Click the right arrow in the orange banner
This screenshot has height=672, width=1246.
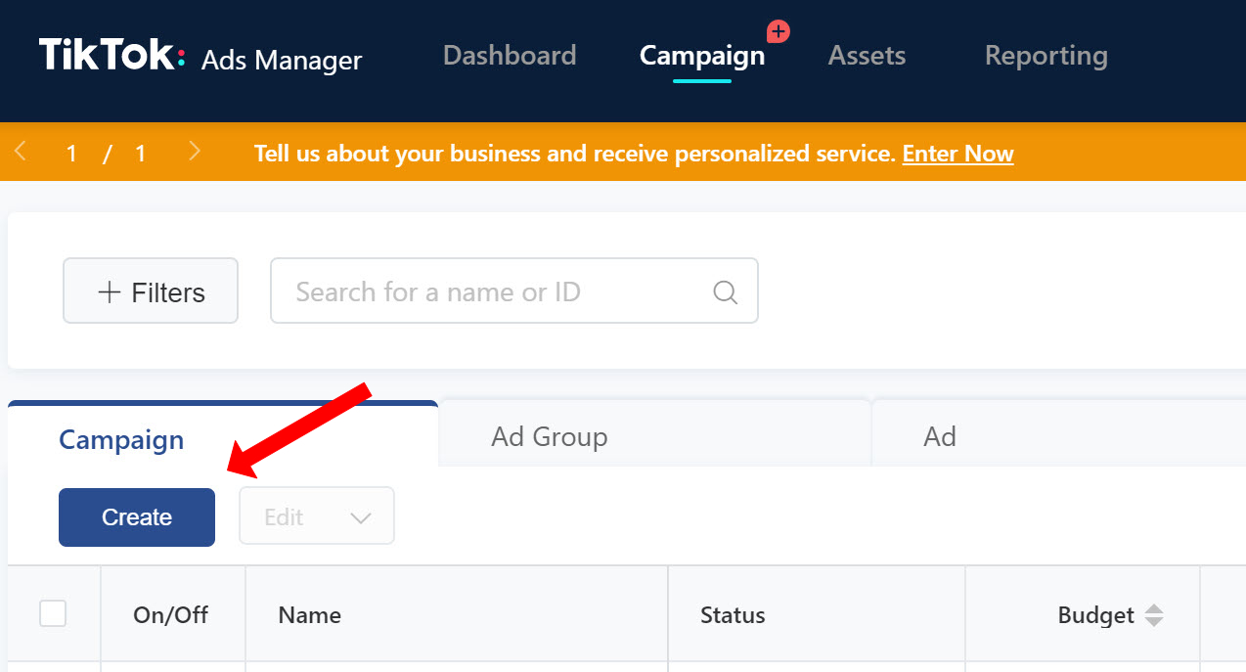coord(194,152)
